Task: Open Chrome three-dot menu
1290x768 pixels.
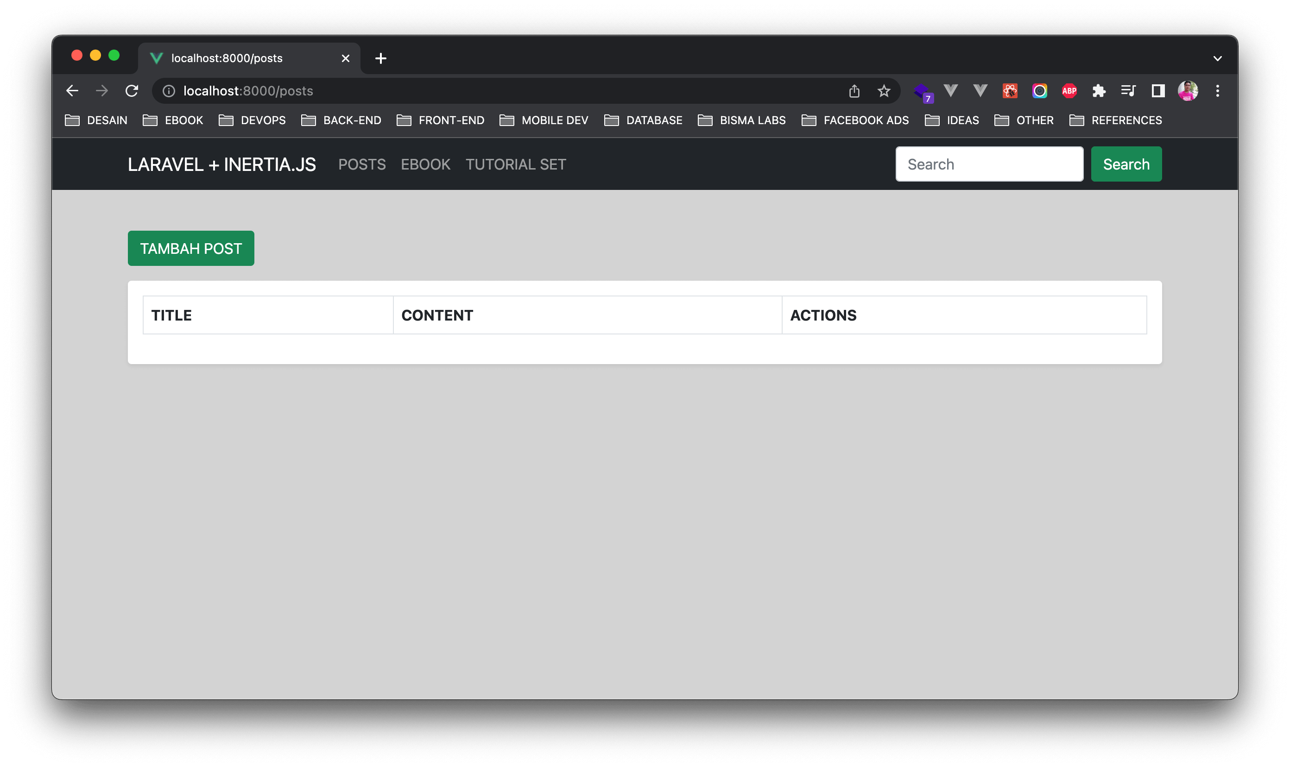Action: tap(1218, 91)
